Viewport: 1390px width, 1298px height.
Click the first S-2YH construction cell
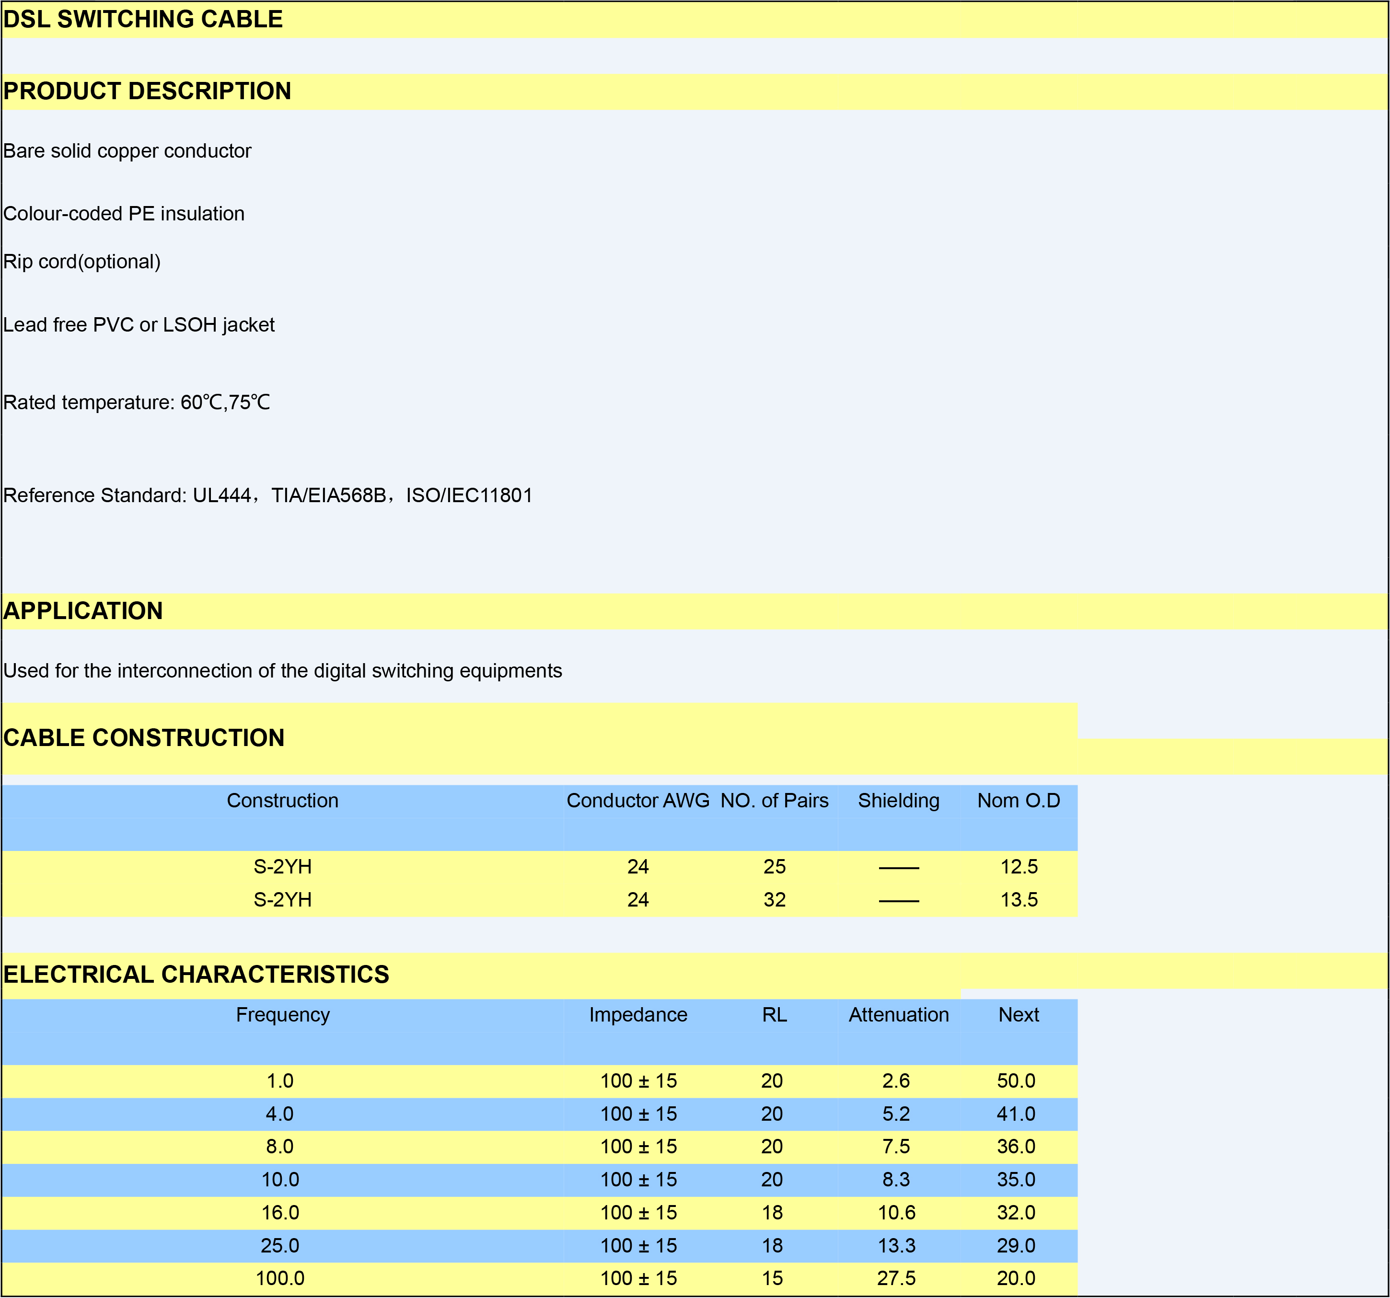pos(282,867)
